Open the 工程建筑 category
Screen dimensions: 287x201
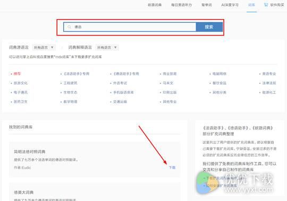pos(70,83)
